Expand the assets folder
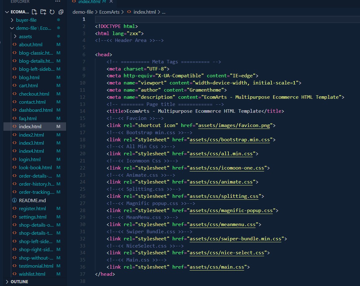The image size is (360, 286). 15,36
